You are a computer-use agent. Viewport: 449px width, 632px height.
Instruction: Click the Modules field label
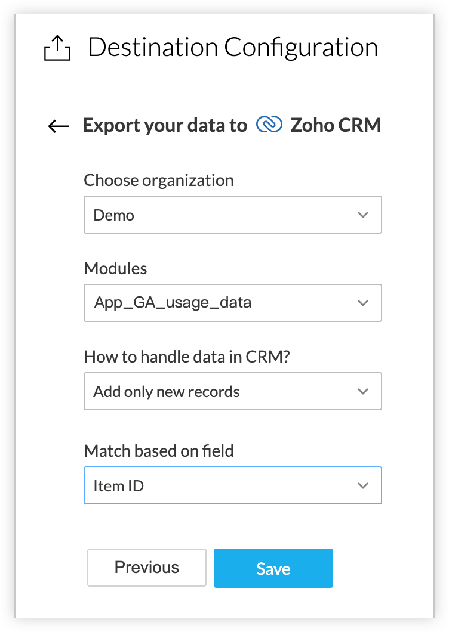click(115, 268)
